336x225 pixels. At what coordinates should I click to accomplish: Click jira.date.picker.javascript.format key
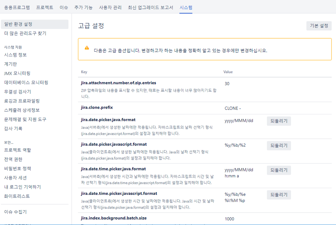[114, 144]
